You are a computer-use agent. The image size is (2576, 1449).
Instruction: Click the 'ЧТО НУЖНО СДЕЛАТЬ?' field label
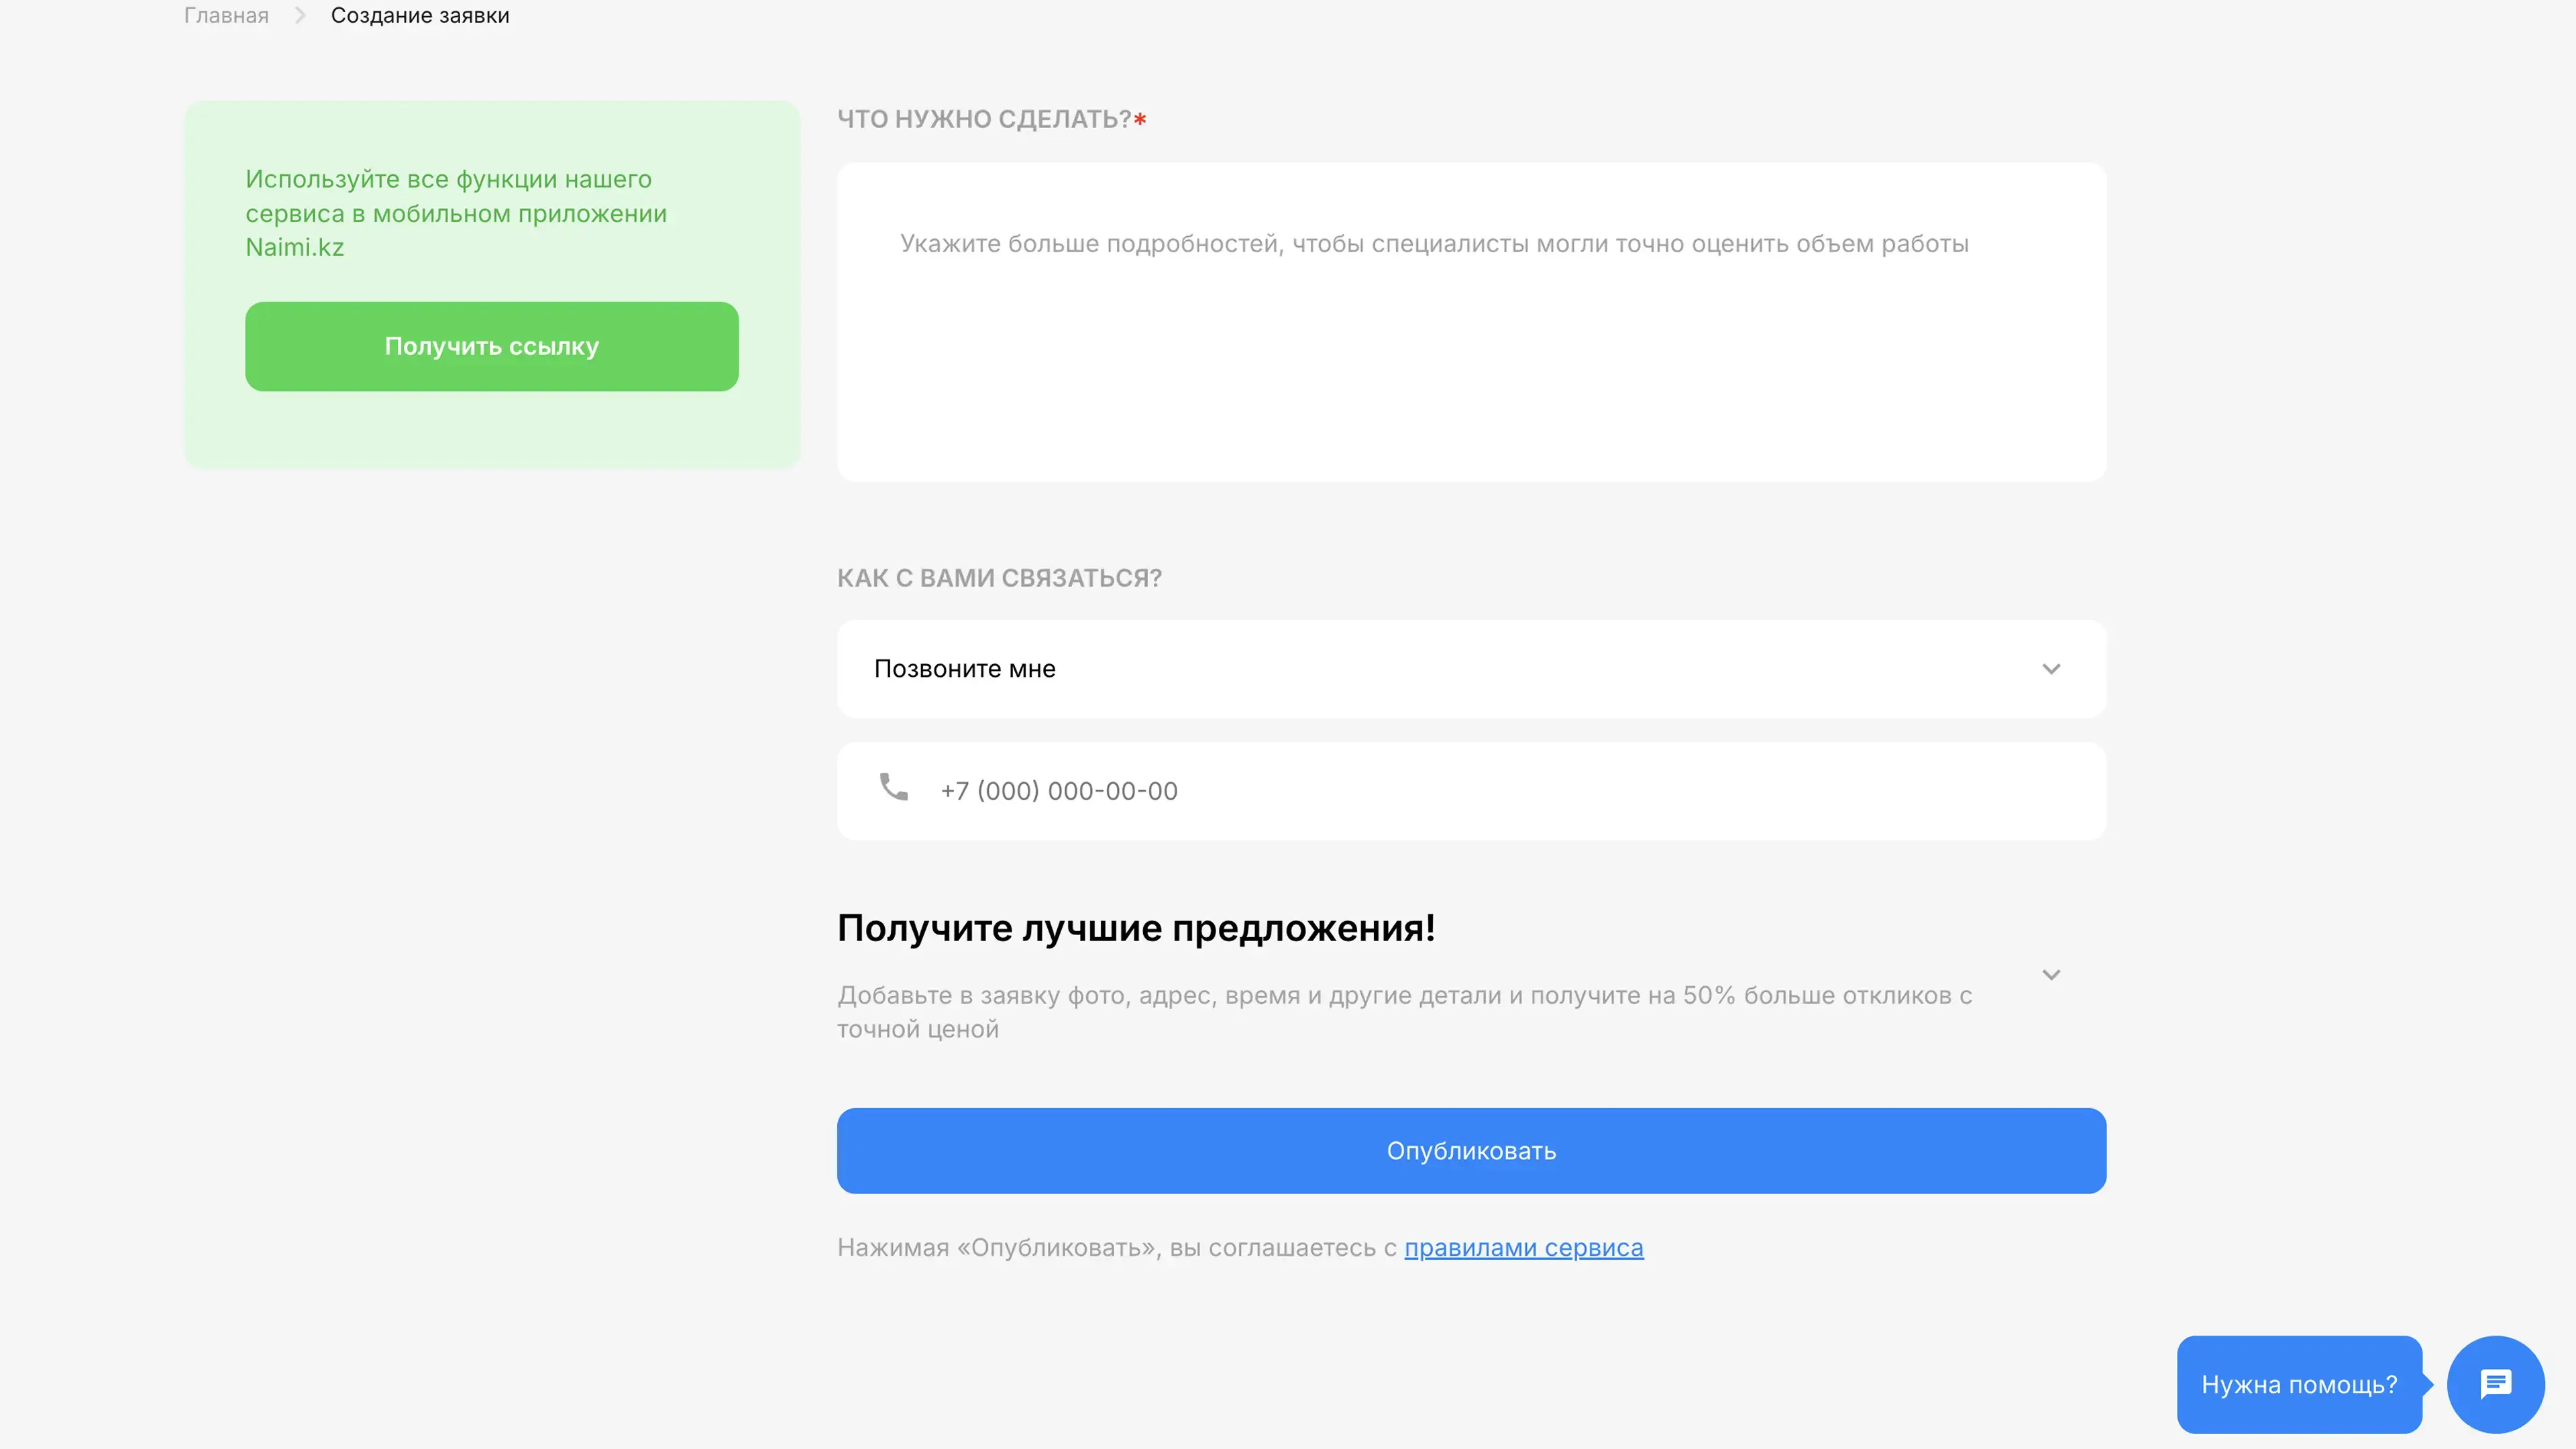984,119
